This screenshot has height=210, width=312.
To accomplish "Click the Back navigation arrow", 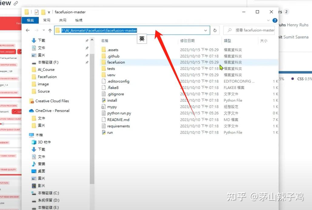I will (28, 30).
